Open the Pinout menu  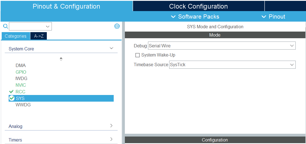(x=273, y=17)
